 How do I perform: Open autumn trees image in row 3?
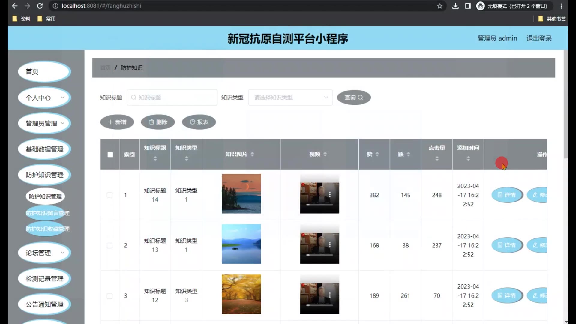pos(241,294)
